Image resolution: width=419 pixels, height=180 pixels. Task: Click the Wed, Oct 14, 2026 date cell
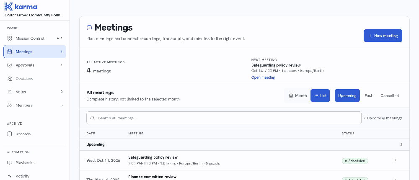point(103,160)
